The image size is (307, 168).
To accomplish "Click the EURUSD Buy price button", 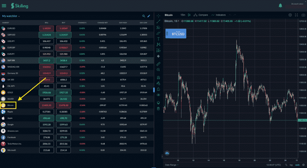I will tap(63, 28).
